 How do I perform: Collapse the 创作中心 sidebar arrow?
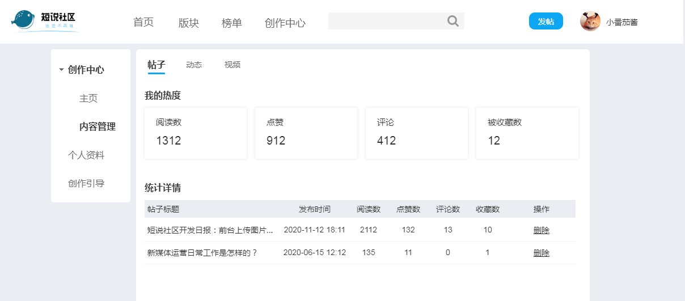(x=61, y=70)
